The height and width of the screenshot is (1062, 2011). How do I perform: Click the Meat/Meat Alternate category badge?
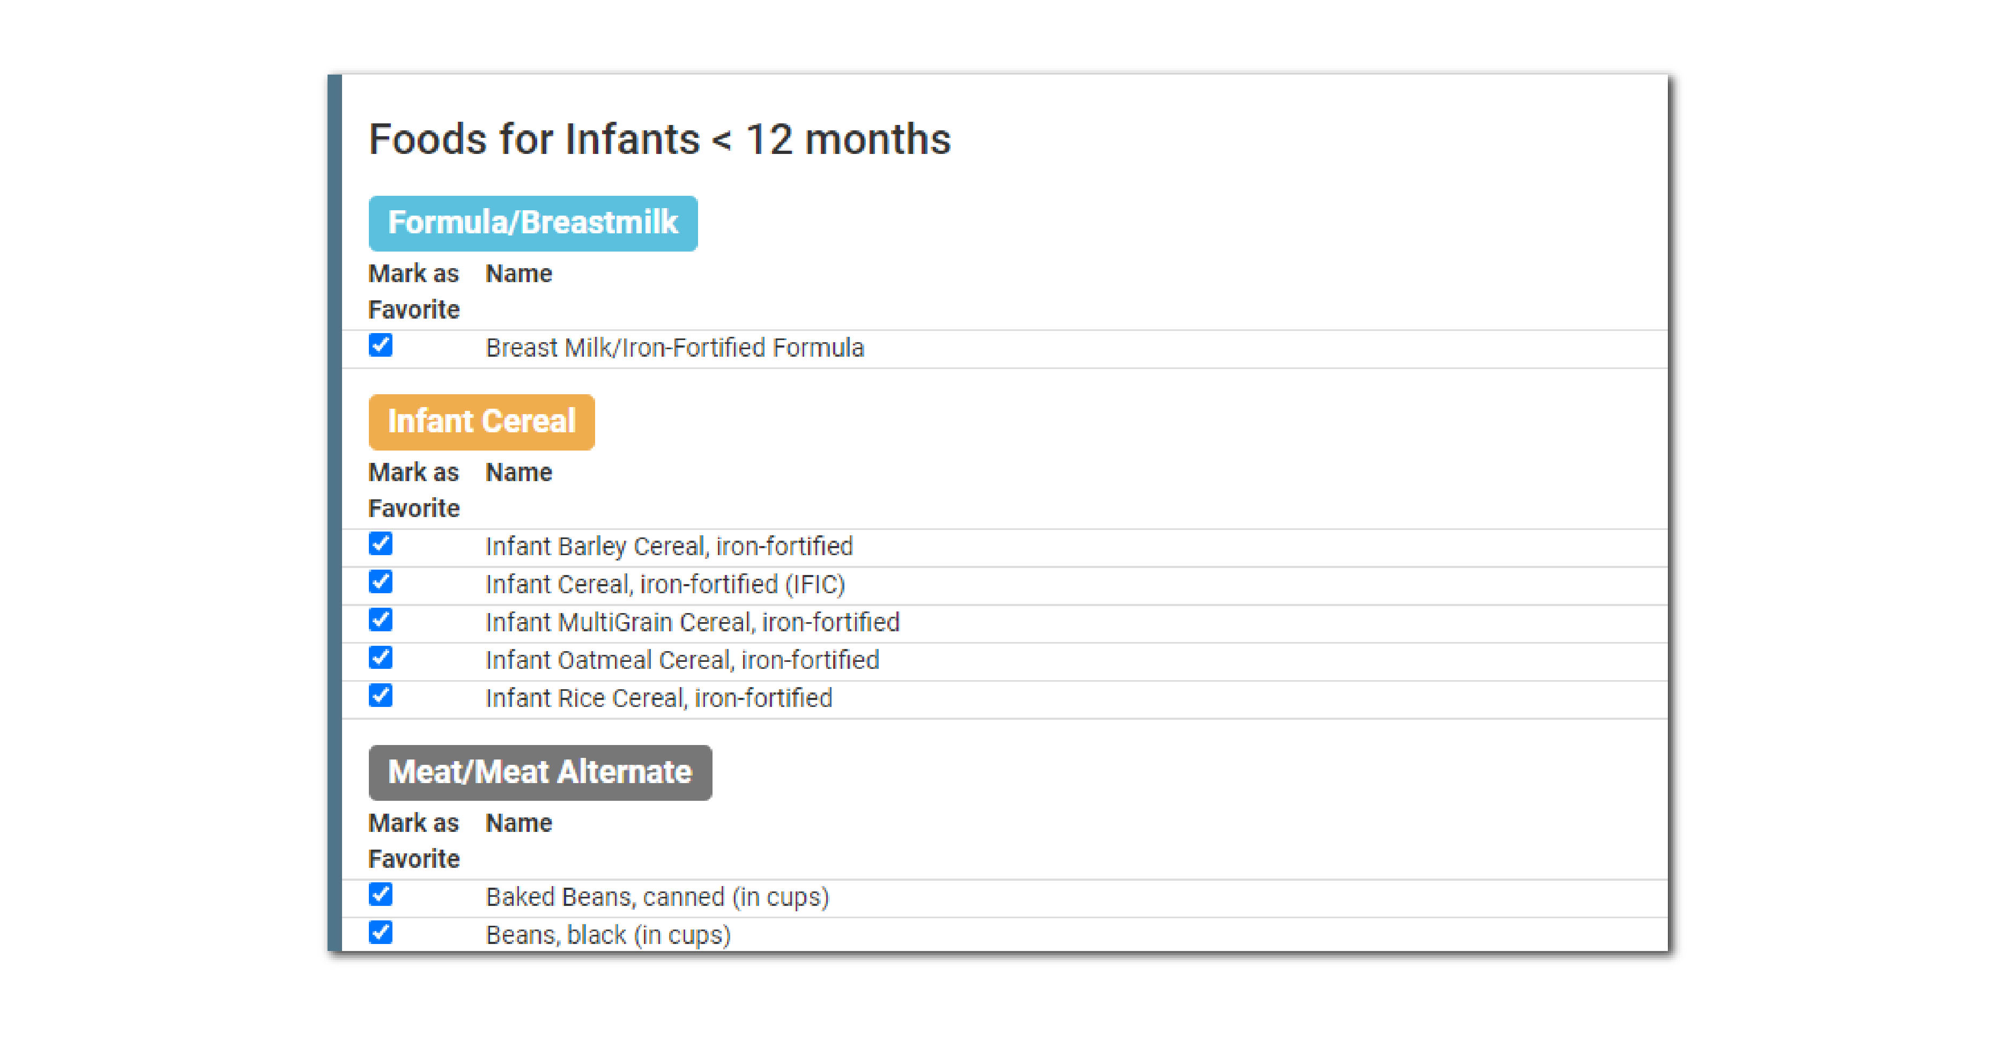click(539, 772)
